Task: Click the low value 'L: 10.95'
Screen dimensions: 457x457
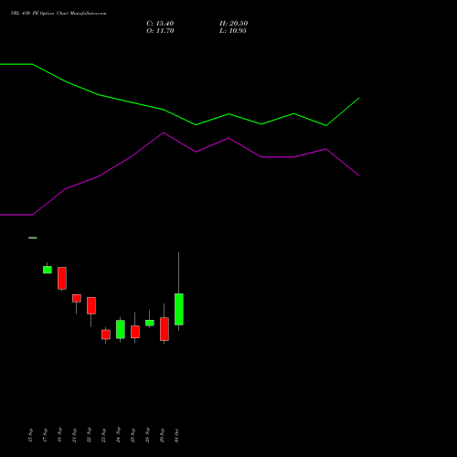Action: click(233, 31)
